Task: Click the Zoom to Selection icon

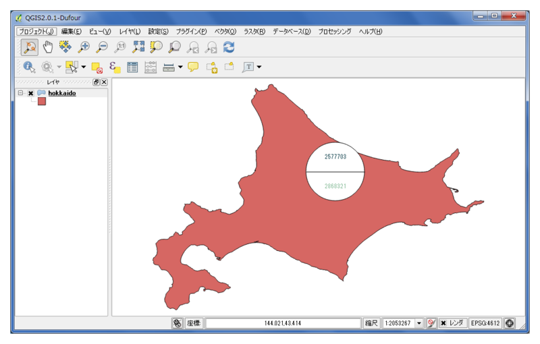Action: (157, 47)
